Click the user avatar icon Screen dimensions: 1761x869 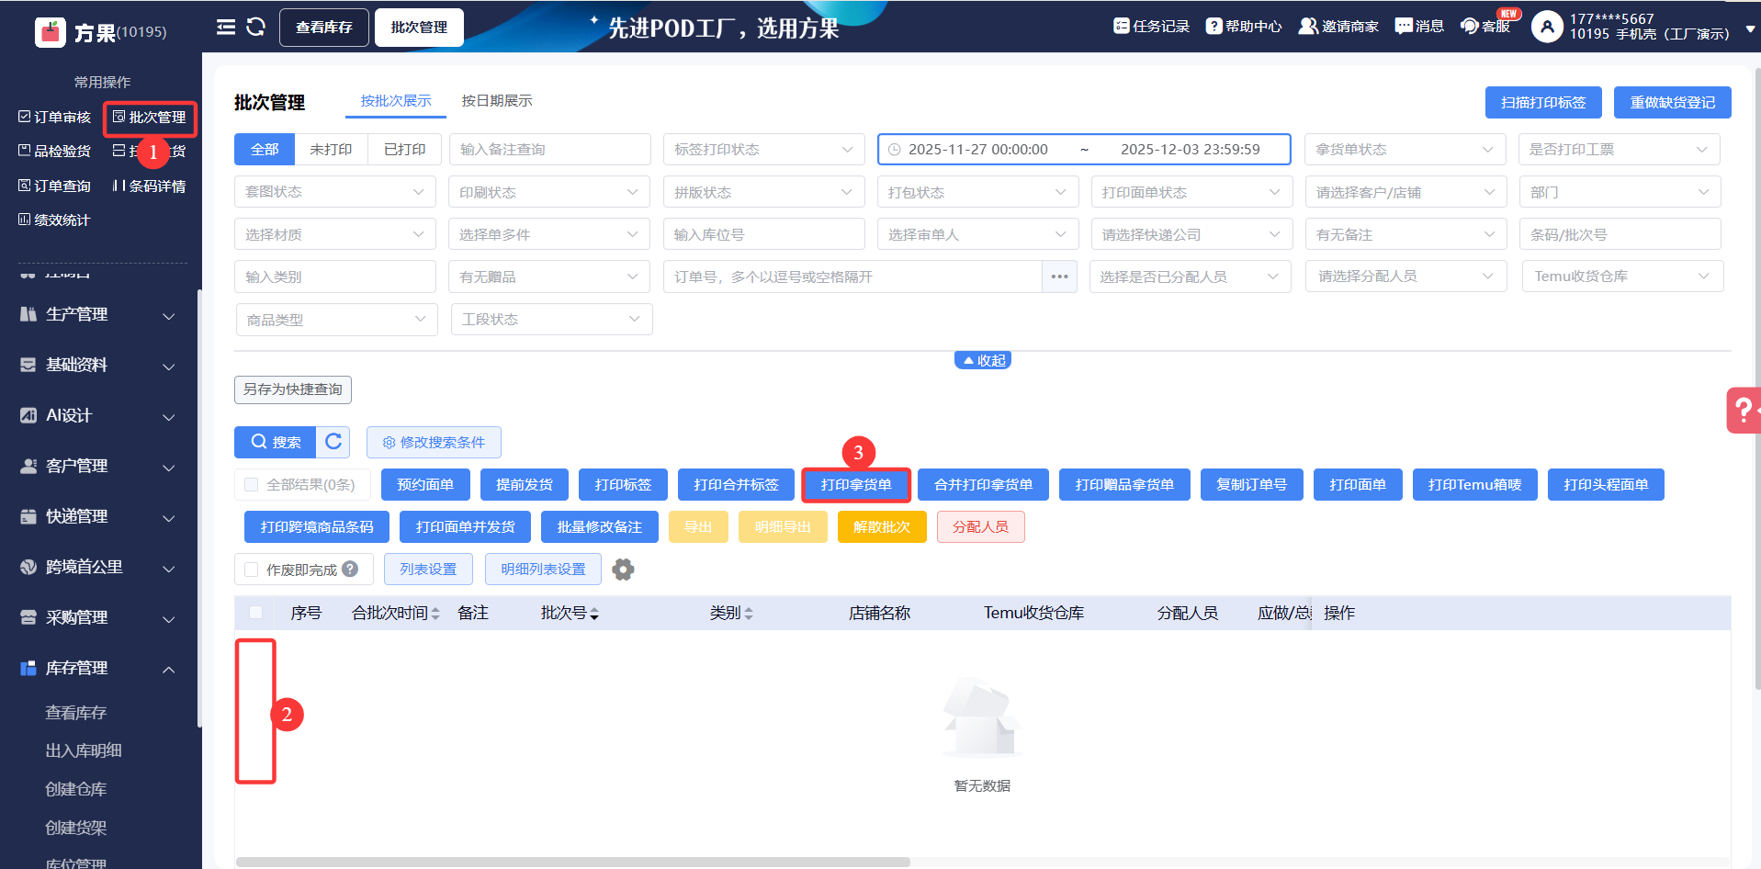click(1547, 27)
